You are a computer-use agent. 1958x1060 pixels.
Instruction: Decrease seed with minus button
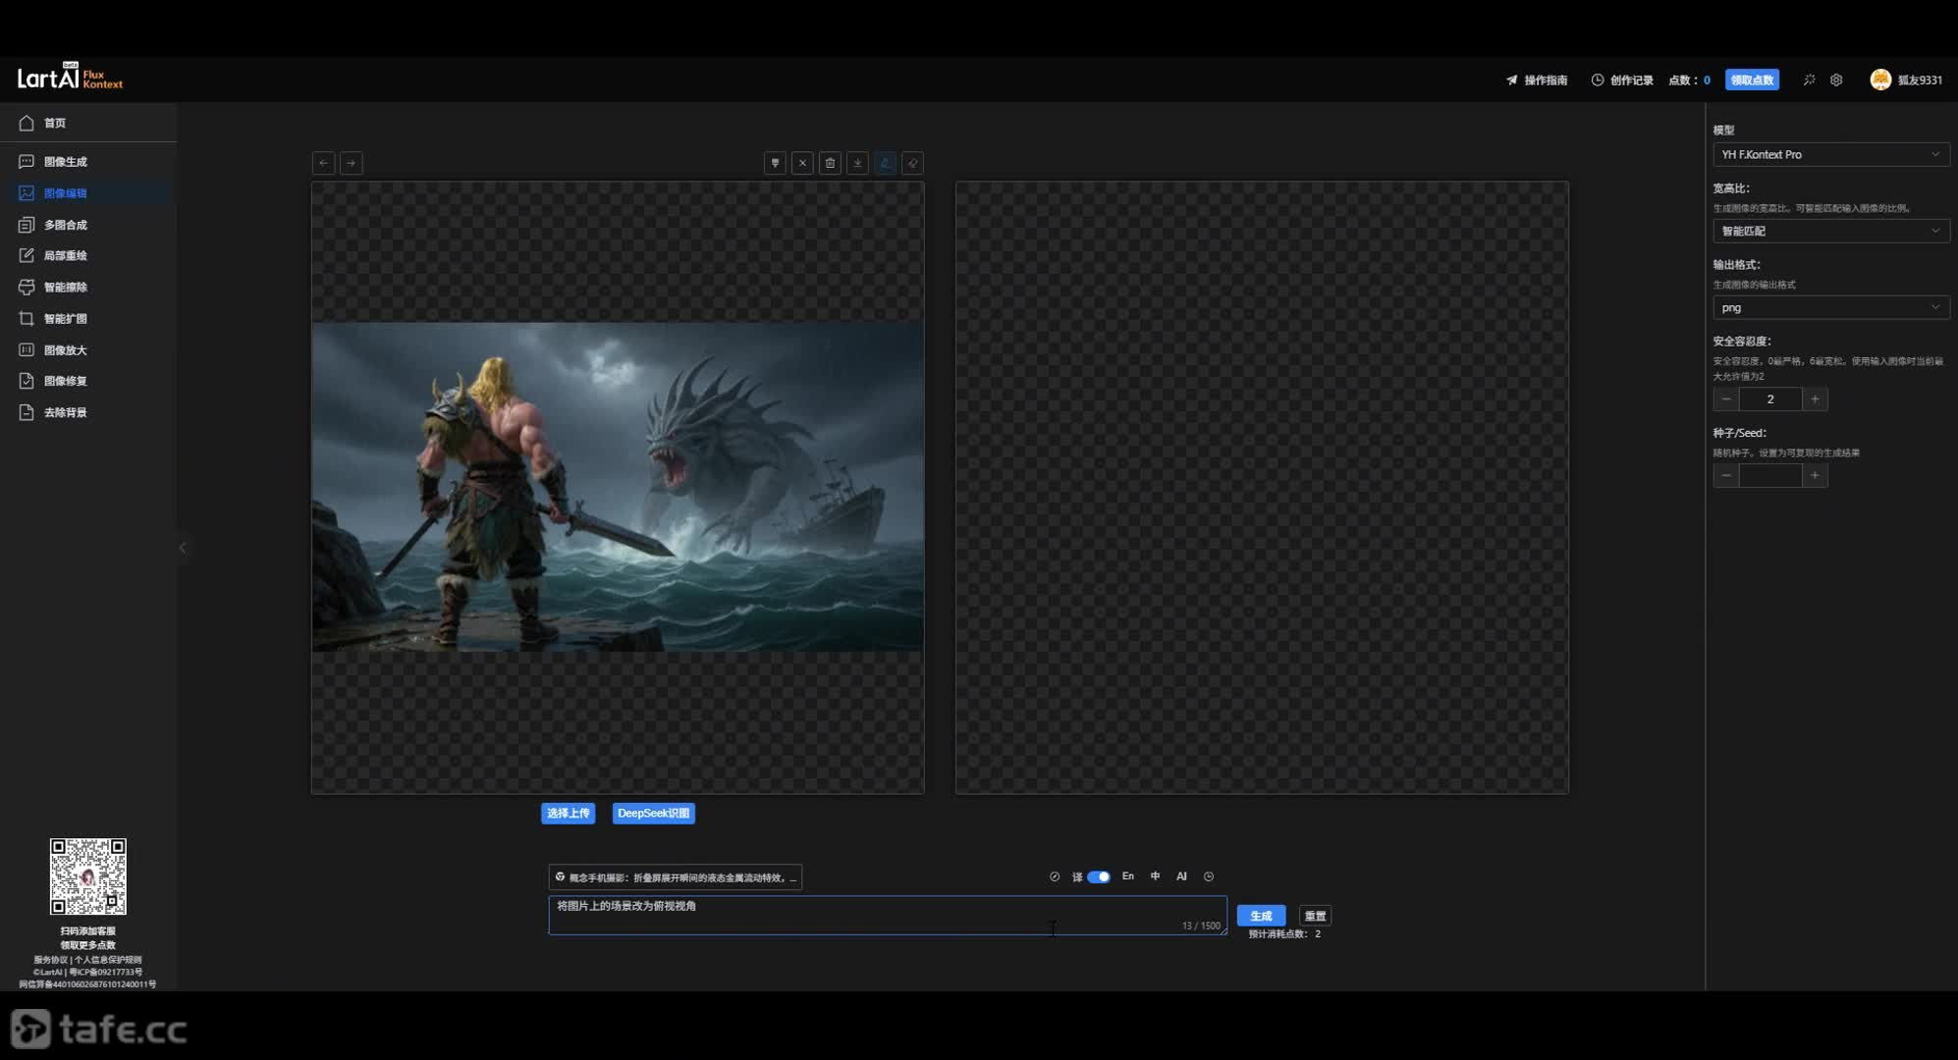(x=1726, y=475)
